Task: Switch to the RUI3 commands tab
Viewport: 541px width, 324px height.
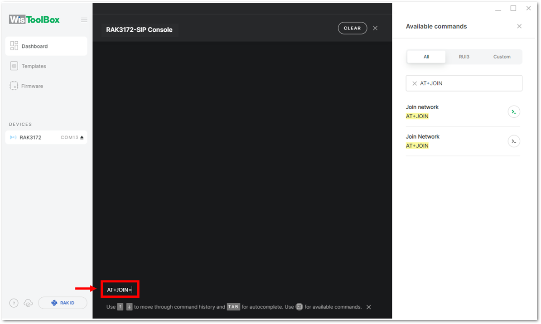Action: point(464,57)
